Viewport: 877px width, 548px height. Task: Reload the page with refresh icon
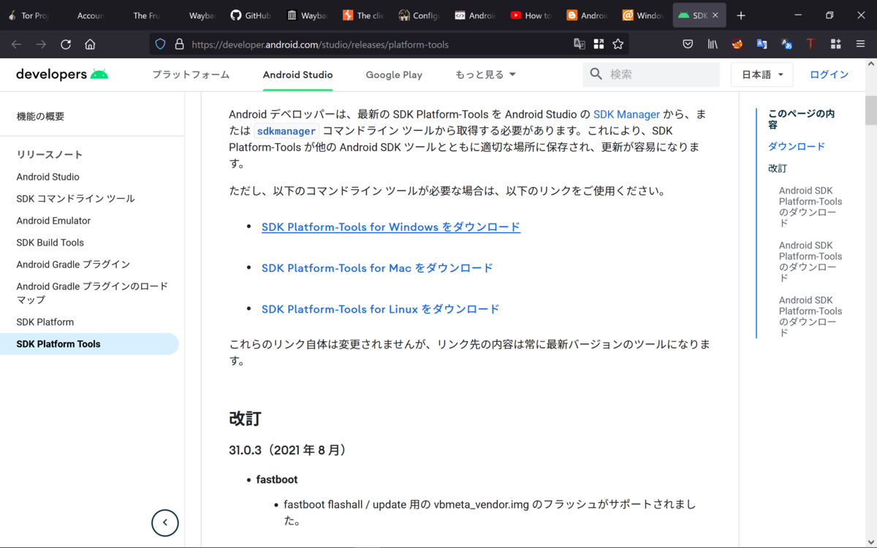66,45
